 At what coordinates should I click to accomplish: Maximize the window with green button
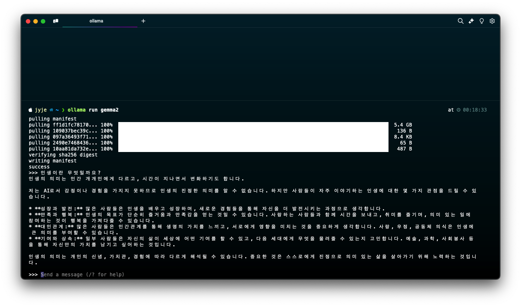43,21
